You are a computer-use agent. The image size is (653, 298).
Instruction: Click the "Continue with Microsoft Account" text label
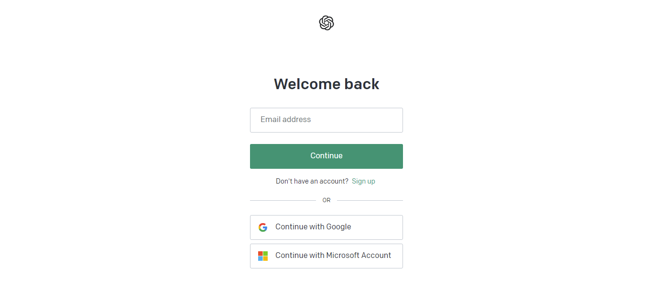(333, 256)
